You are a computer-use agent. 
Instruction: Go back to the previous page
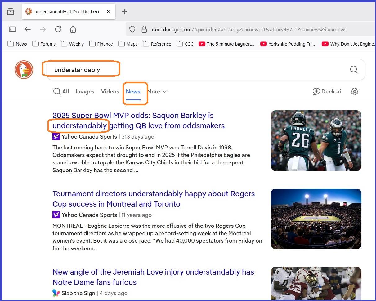coord(28,30)
